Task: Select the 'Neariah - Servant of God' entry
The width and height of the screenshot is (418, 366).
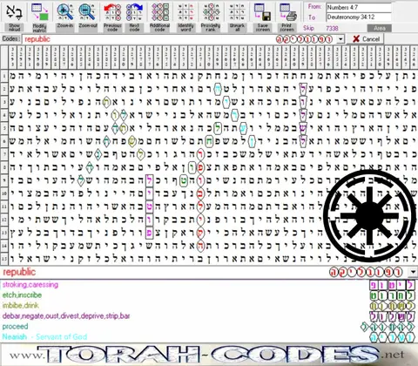Action: (x=44, y=337)
